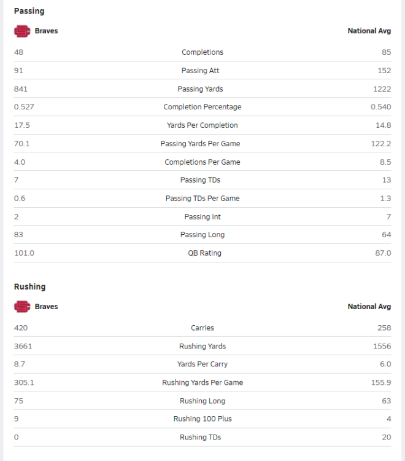Click the Braves logo in Passing section
The width and height of the screenshot is (405, 461).
coord(22,31)
